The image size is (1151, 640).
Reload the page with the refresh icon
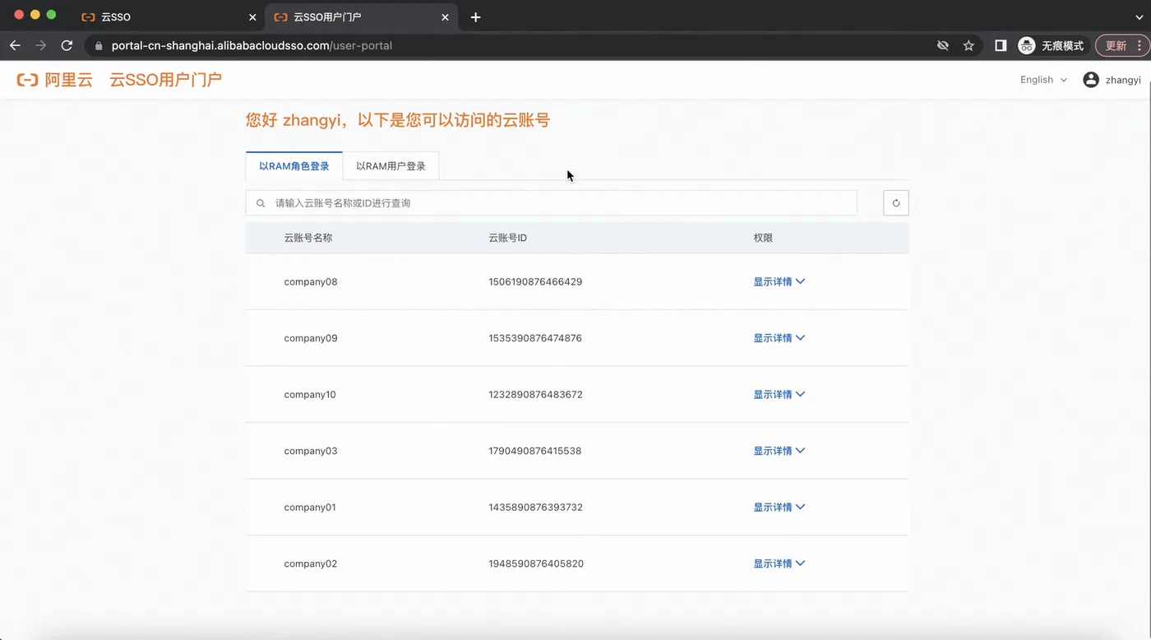point(67,45)
